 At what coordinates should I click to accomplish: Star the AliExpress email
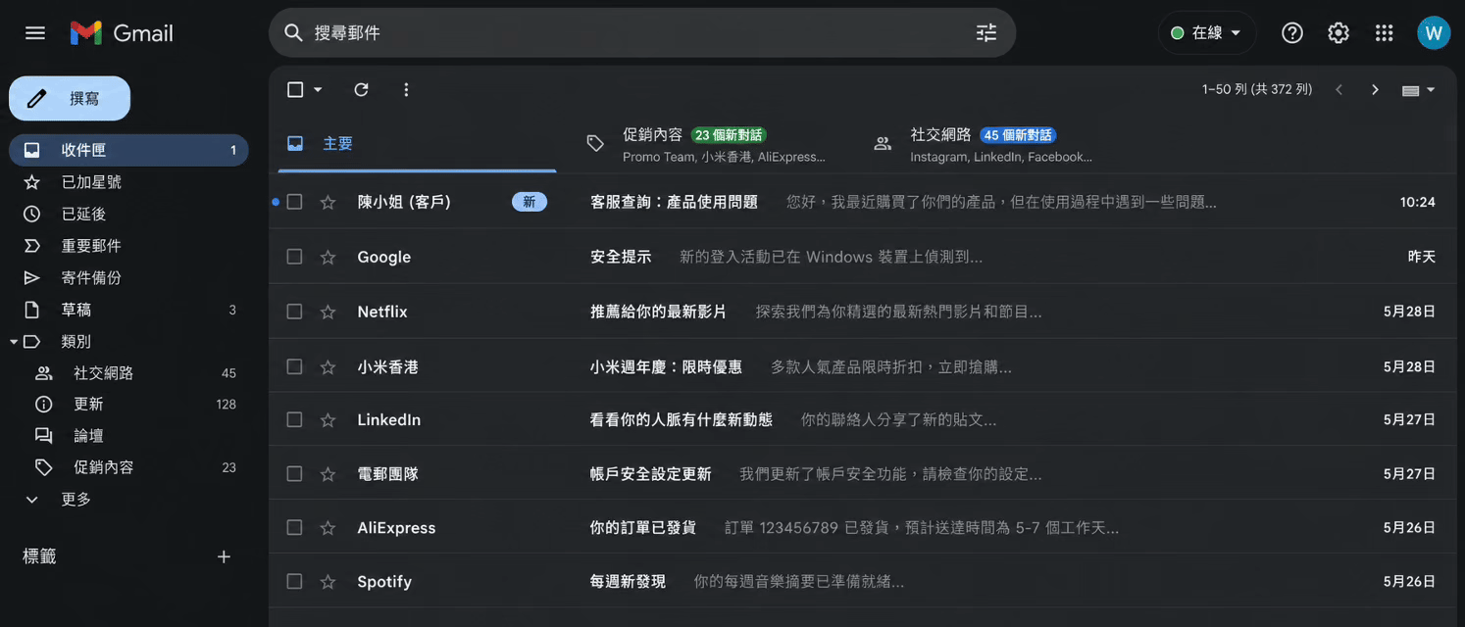coord(328,528)
